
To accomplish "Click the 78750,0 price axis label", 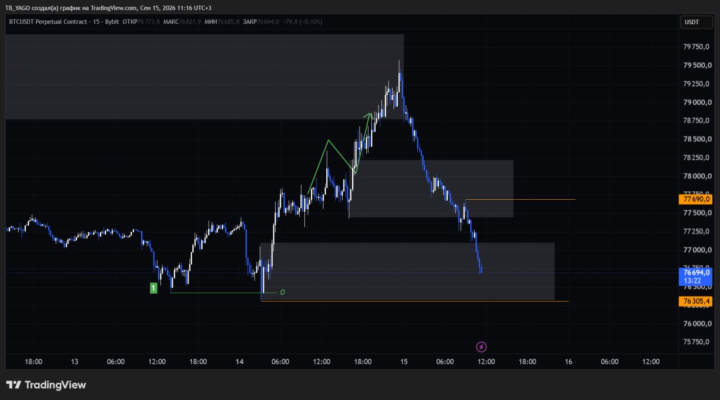I will pos(695,121).
